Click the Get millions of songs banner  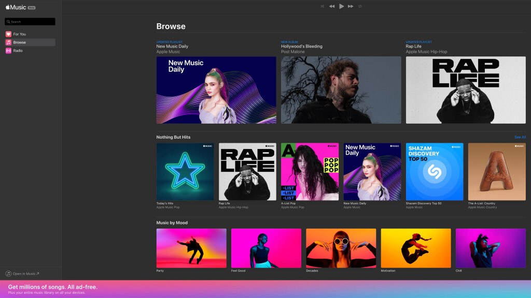pyautogui.click(x=265, y=289)
